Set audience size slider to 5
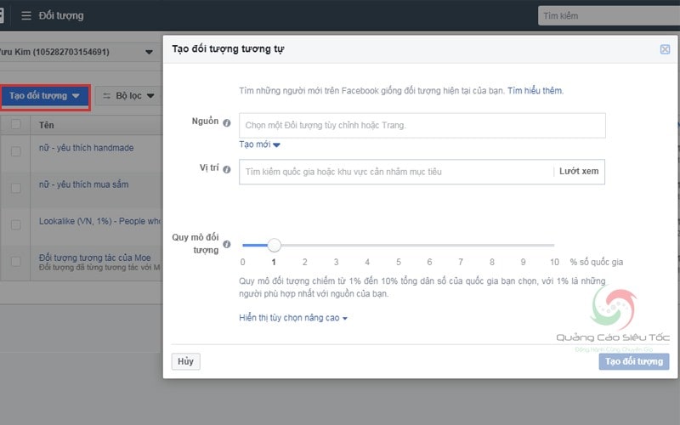The height and width of the screenshot is (425, 680). pos(398,245)
